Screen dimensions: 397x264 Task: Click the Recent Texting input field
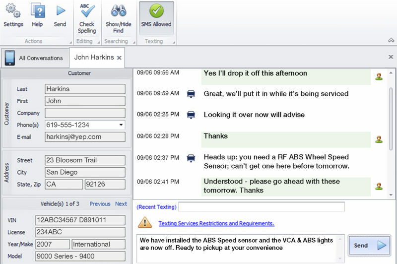pyautogui.click(x=262, y=207)
